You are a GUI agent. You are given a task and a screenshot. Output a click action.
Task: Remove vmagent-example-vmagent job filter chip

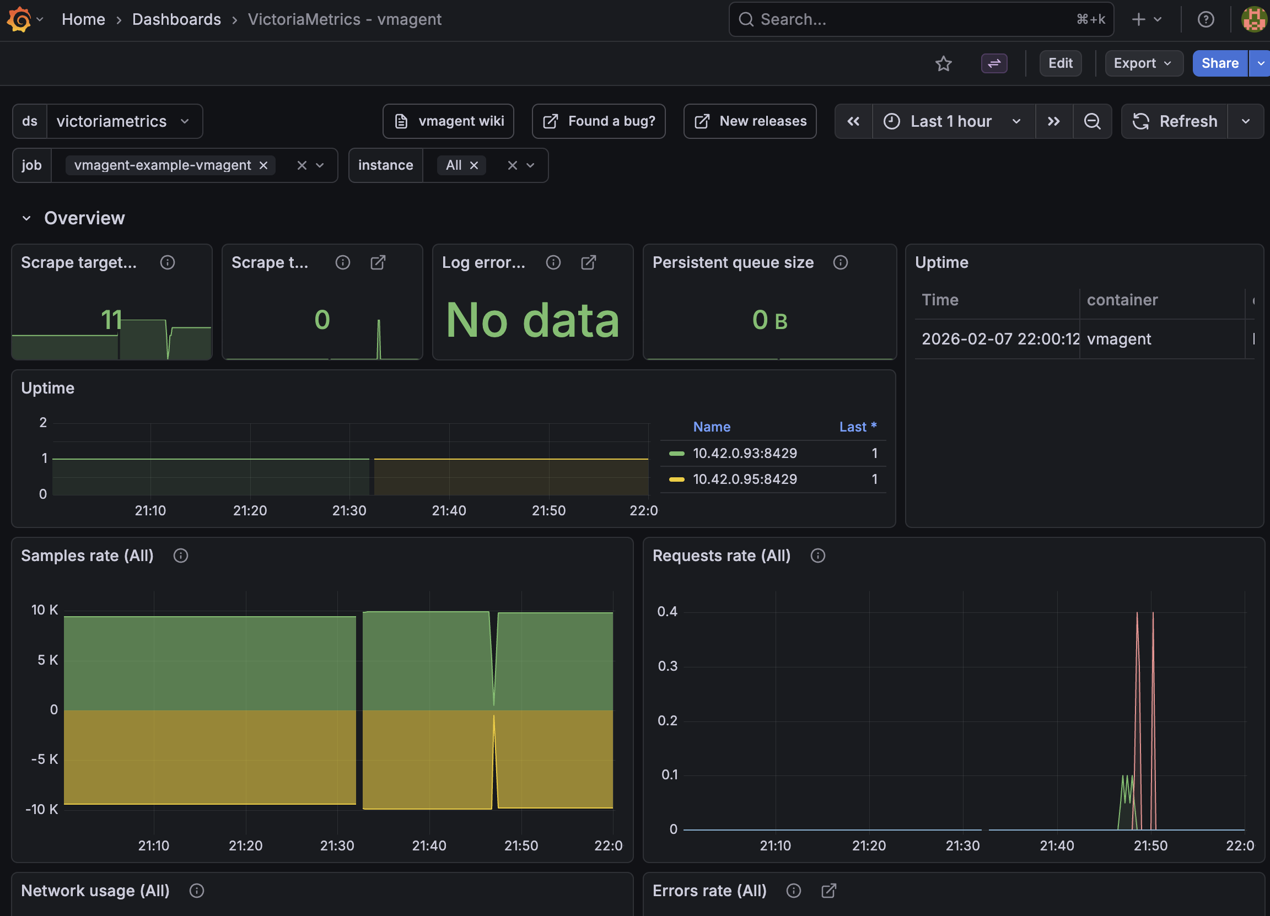point(263,166)
